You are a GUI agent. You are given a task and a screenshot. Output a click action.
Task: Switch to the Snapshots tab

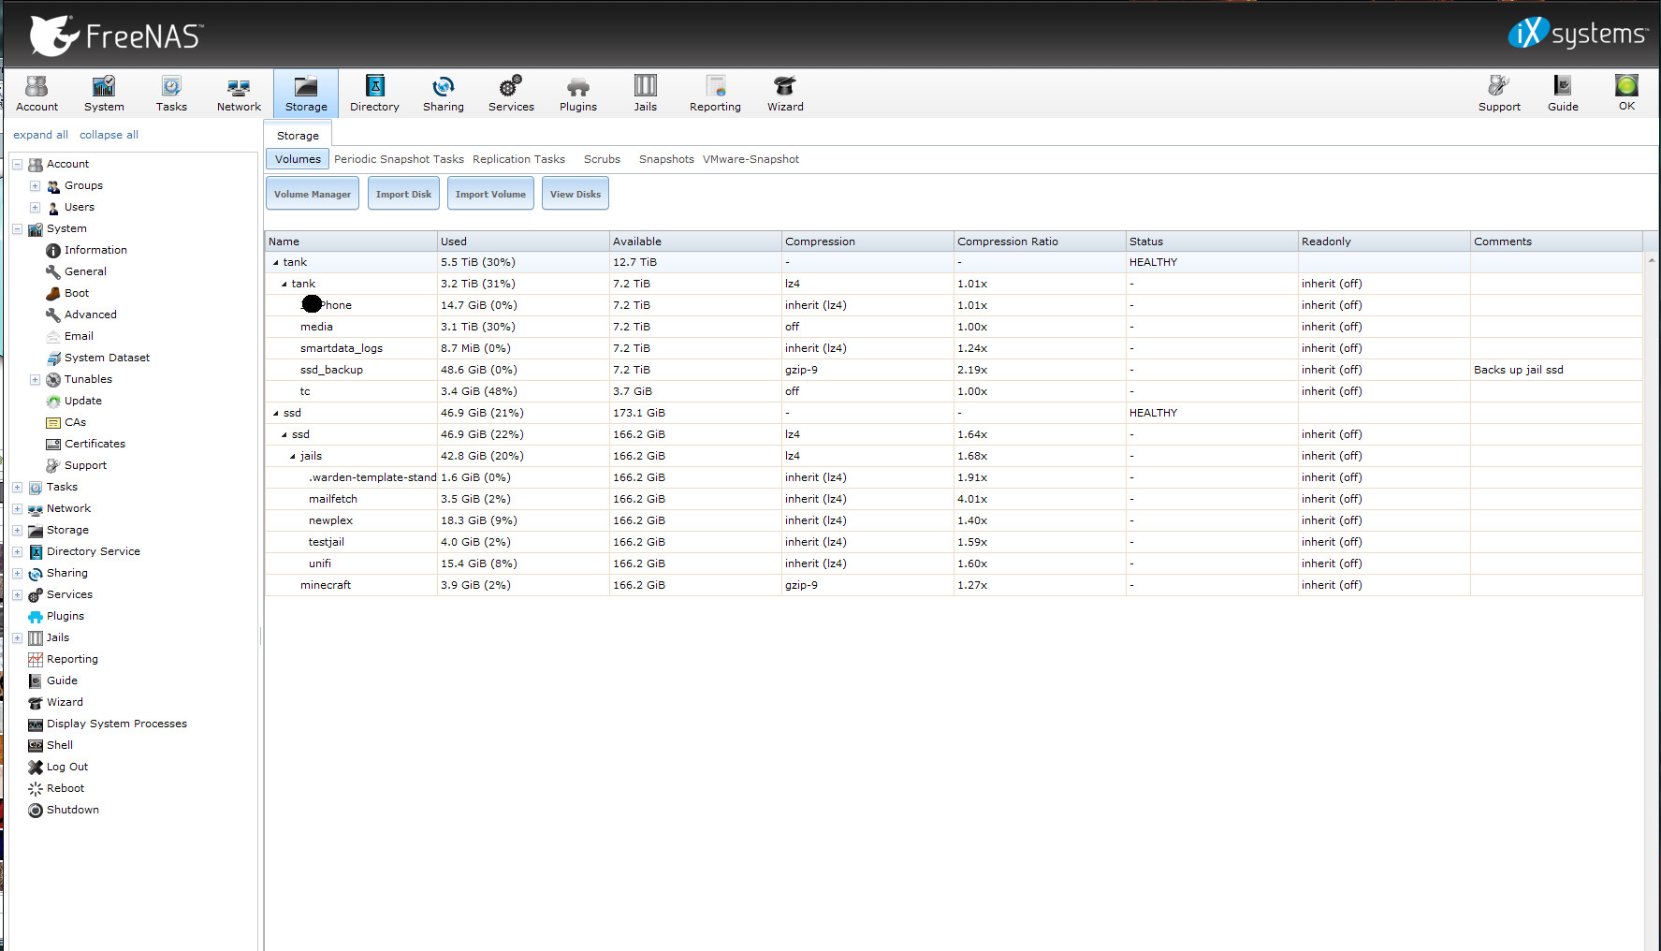[x=666, y=159]
